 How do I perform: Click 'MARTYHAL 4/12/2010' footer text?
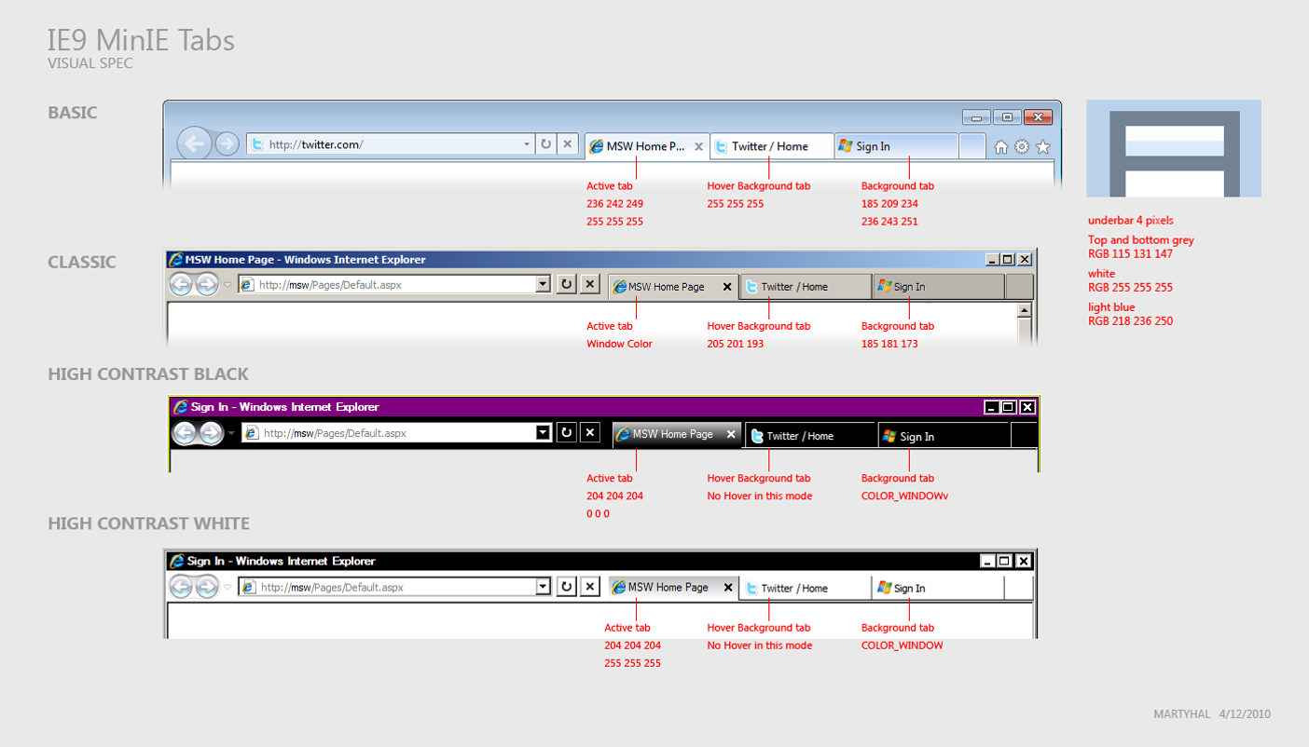(1212, 714)
